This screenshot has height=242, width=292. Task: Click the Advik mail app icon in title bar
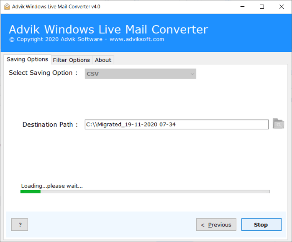pos(7,7)
